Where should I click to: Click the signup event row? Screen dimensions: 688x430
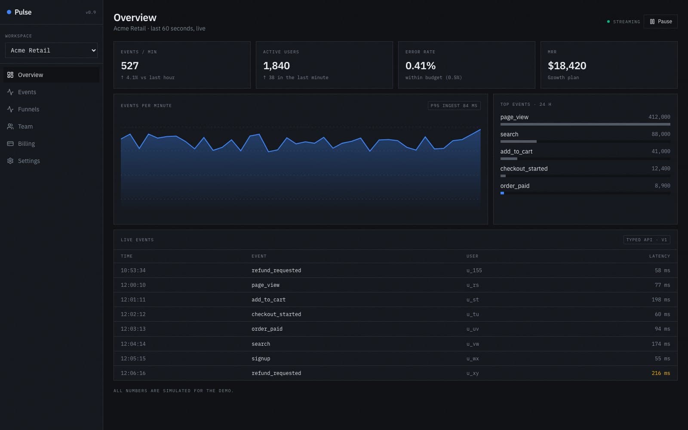click(395, 359)
